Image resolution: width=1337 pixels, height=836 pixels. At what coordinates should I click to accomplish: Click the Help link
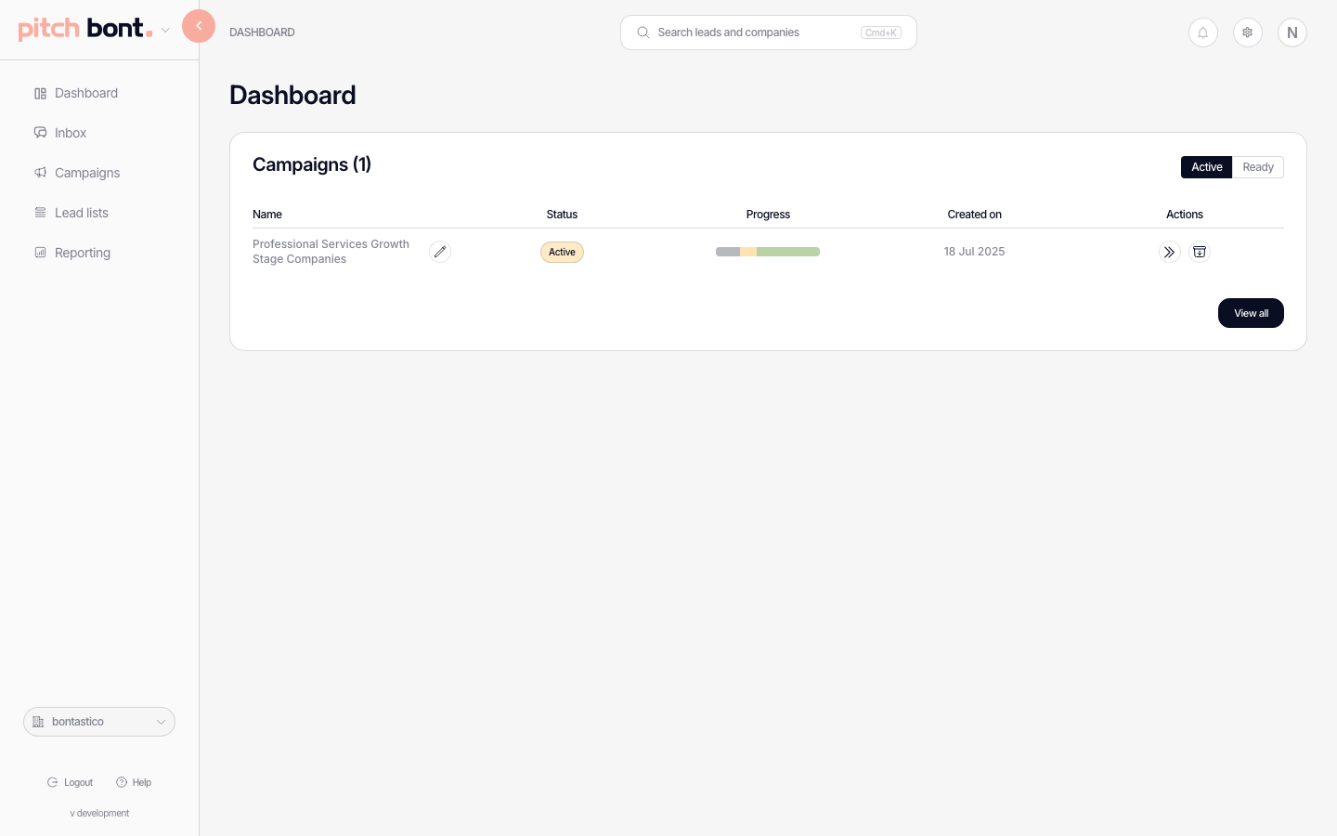[x=134, y=782]
